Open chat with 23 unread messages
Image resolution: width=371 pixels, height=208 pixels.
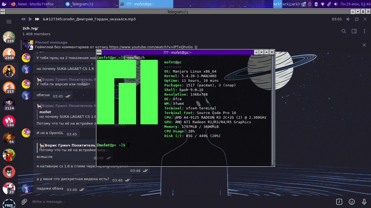click(x=9, y=188)
